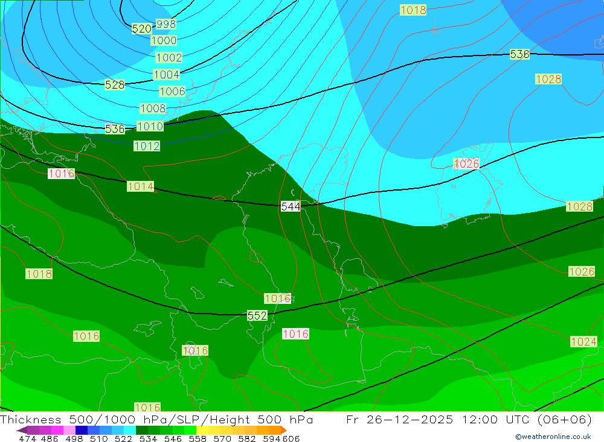Click the 528 height contour label
604x442 pixels.
[115, 84]
